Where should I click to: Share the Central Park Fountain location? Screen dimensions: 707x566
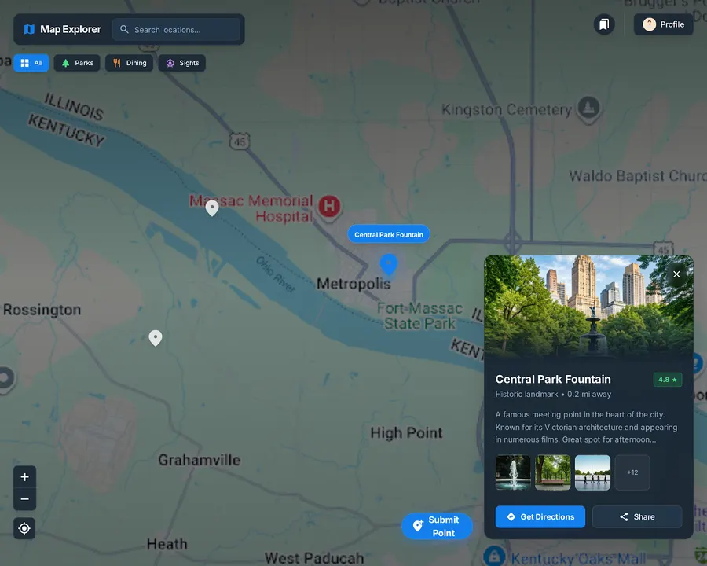coord(637,516)
